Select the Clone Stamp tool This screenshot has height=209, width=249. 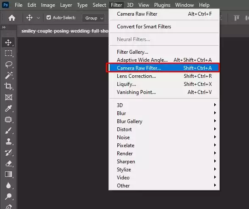pos(8,142)
